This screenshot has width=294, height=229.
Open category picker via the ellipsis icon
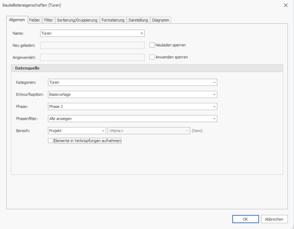point(214,82)
